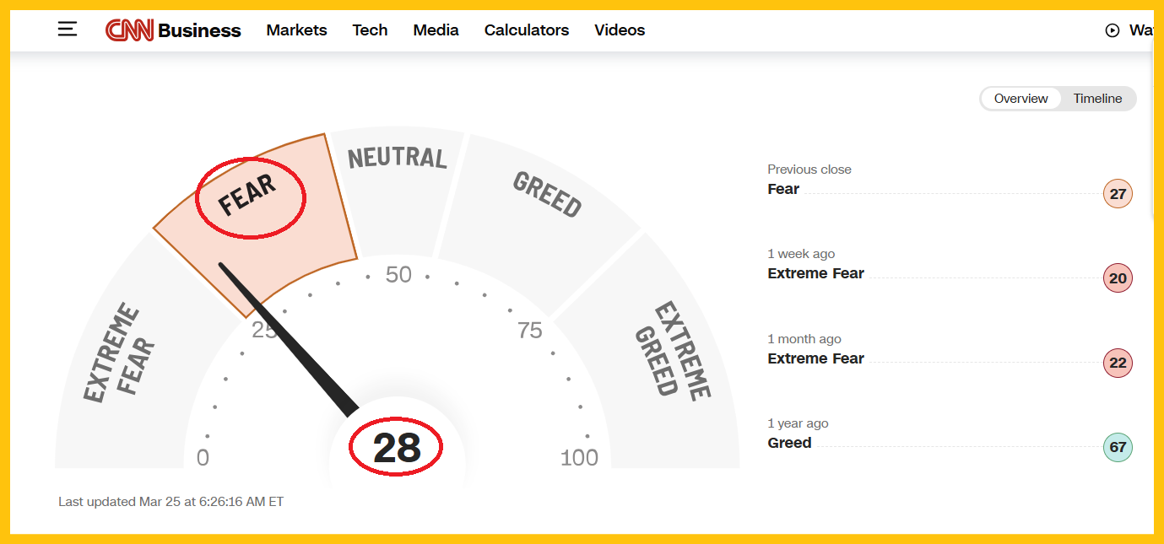
Task: Switch to the Timeline view
Action: tap(1097, 99)
